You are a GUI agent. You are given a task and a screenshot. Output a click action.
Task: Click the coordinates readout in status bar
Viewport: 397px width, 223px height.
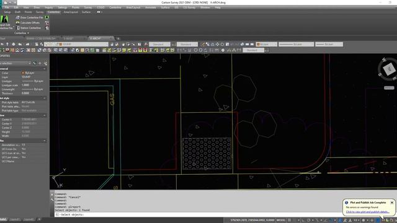click(x=252, y=221)
